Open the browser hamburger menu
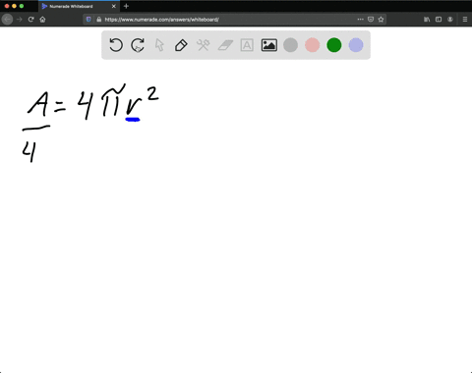 tap(465, 20)
